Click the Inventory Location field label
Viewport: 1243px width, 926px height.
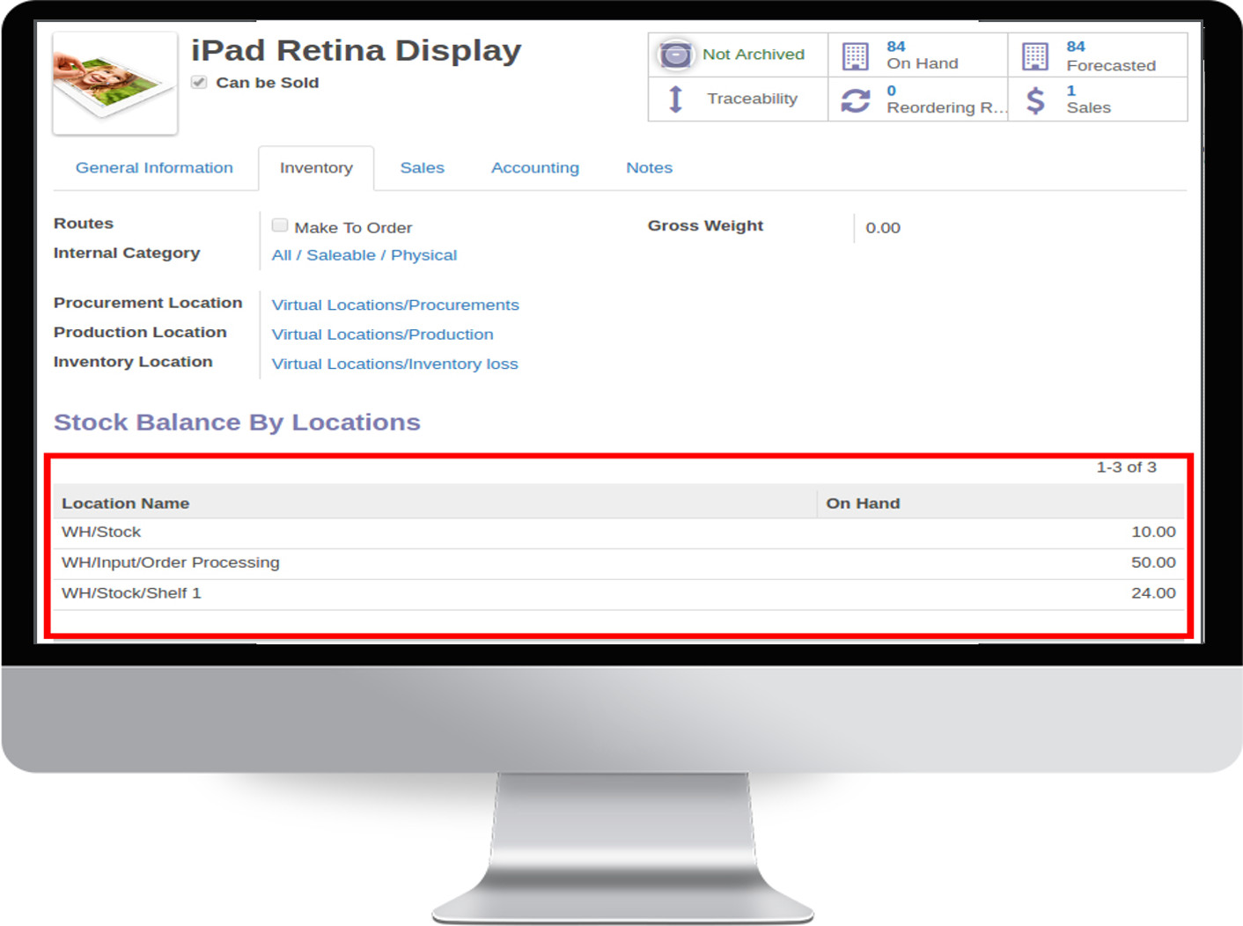(133, 362)
